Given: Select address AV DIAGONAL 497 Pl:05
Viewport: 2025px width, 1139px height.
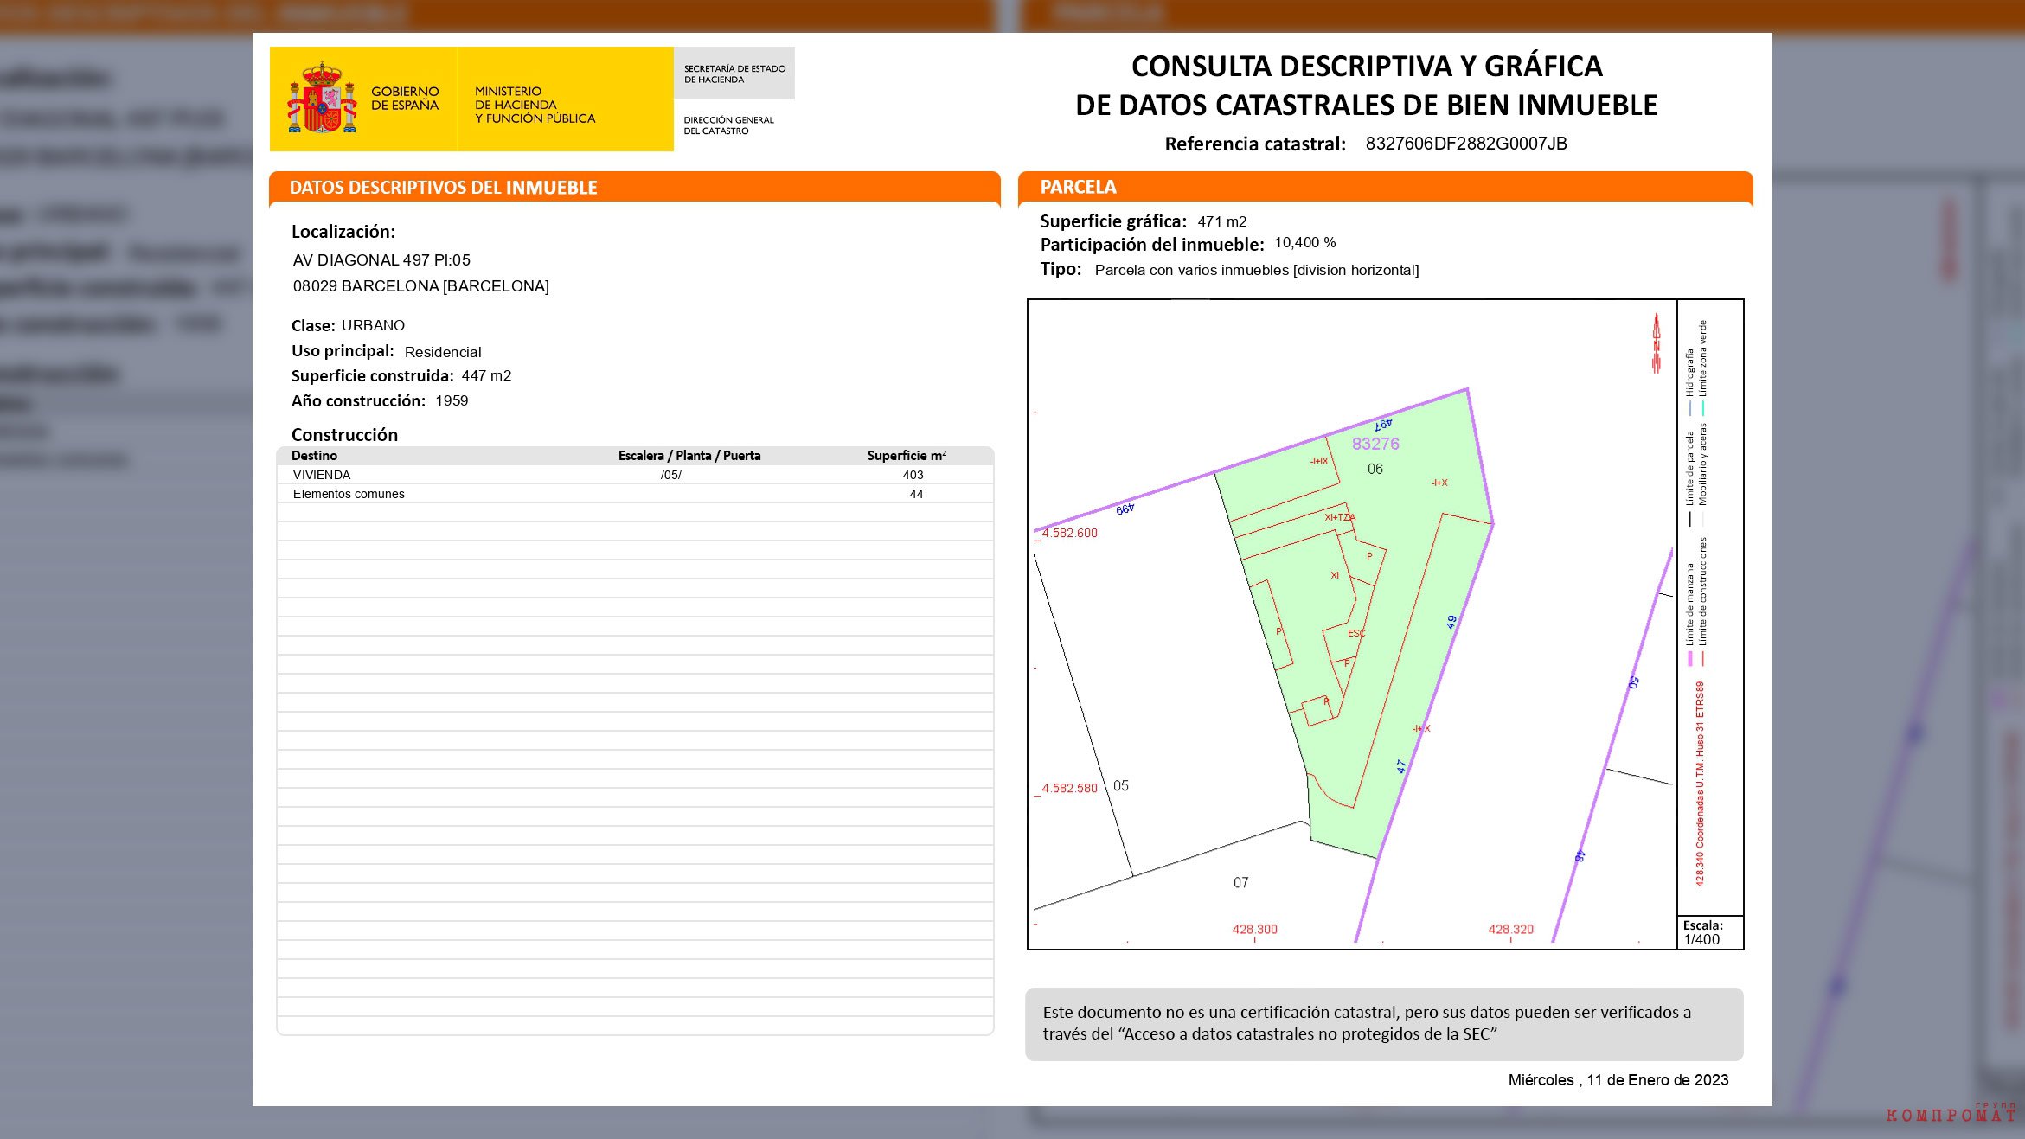Looking at the screenshot, I should [381, 259].
